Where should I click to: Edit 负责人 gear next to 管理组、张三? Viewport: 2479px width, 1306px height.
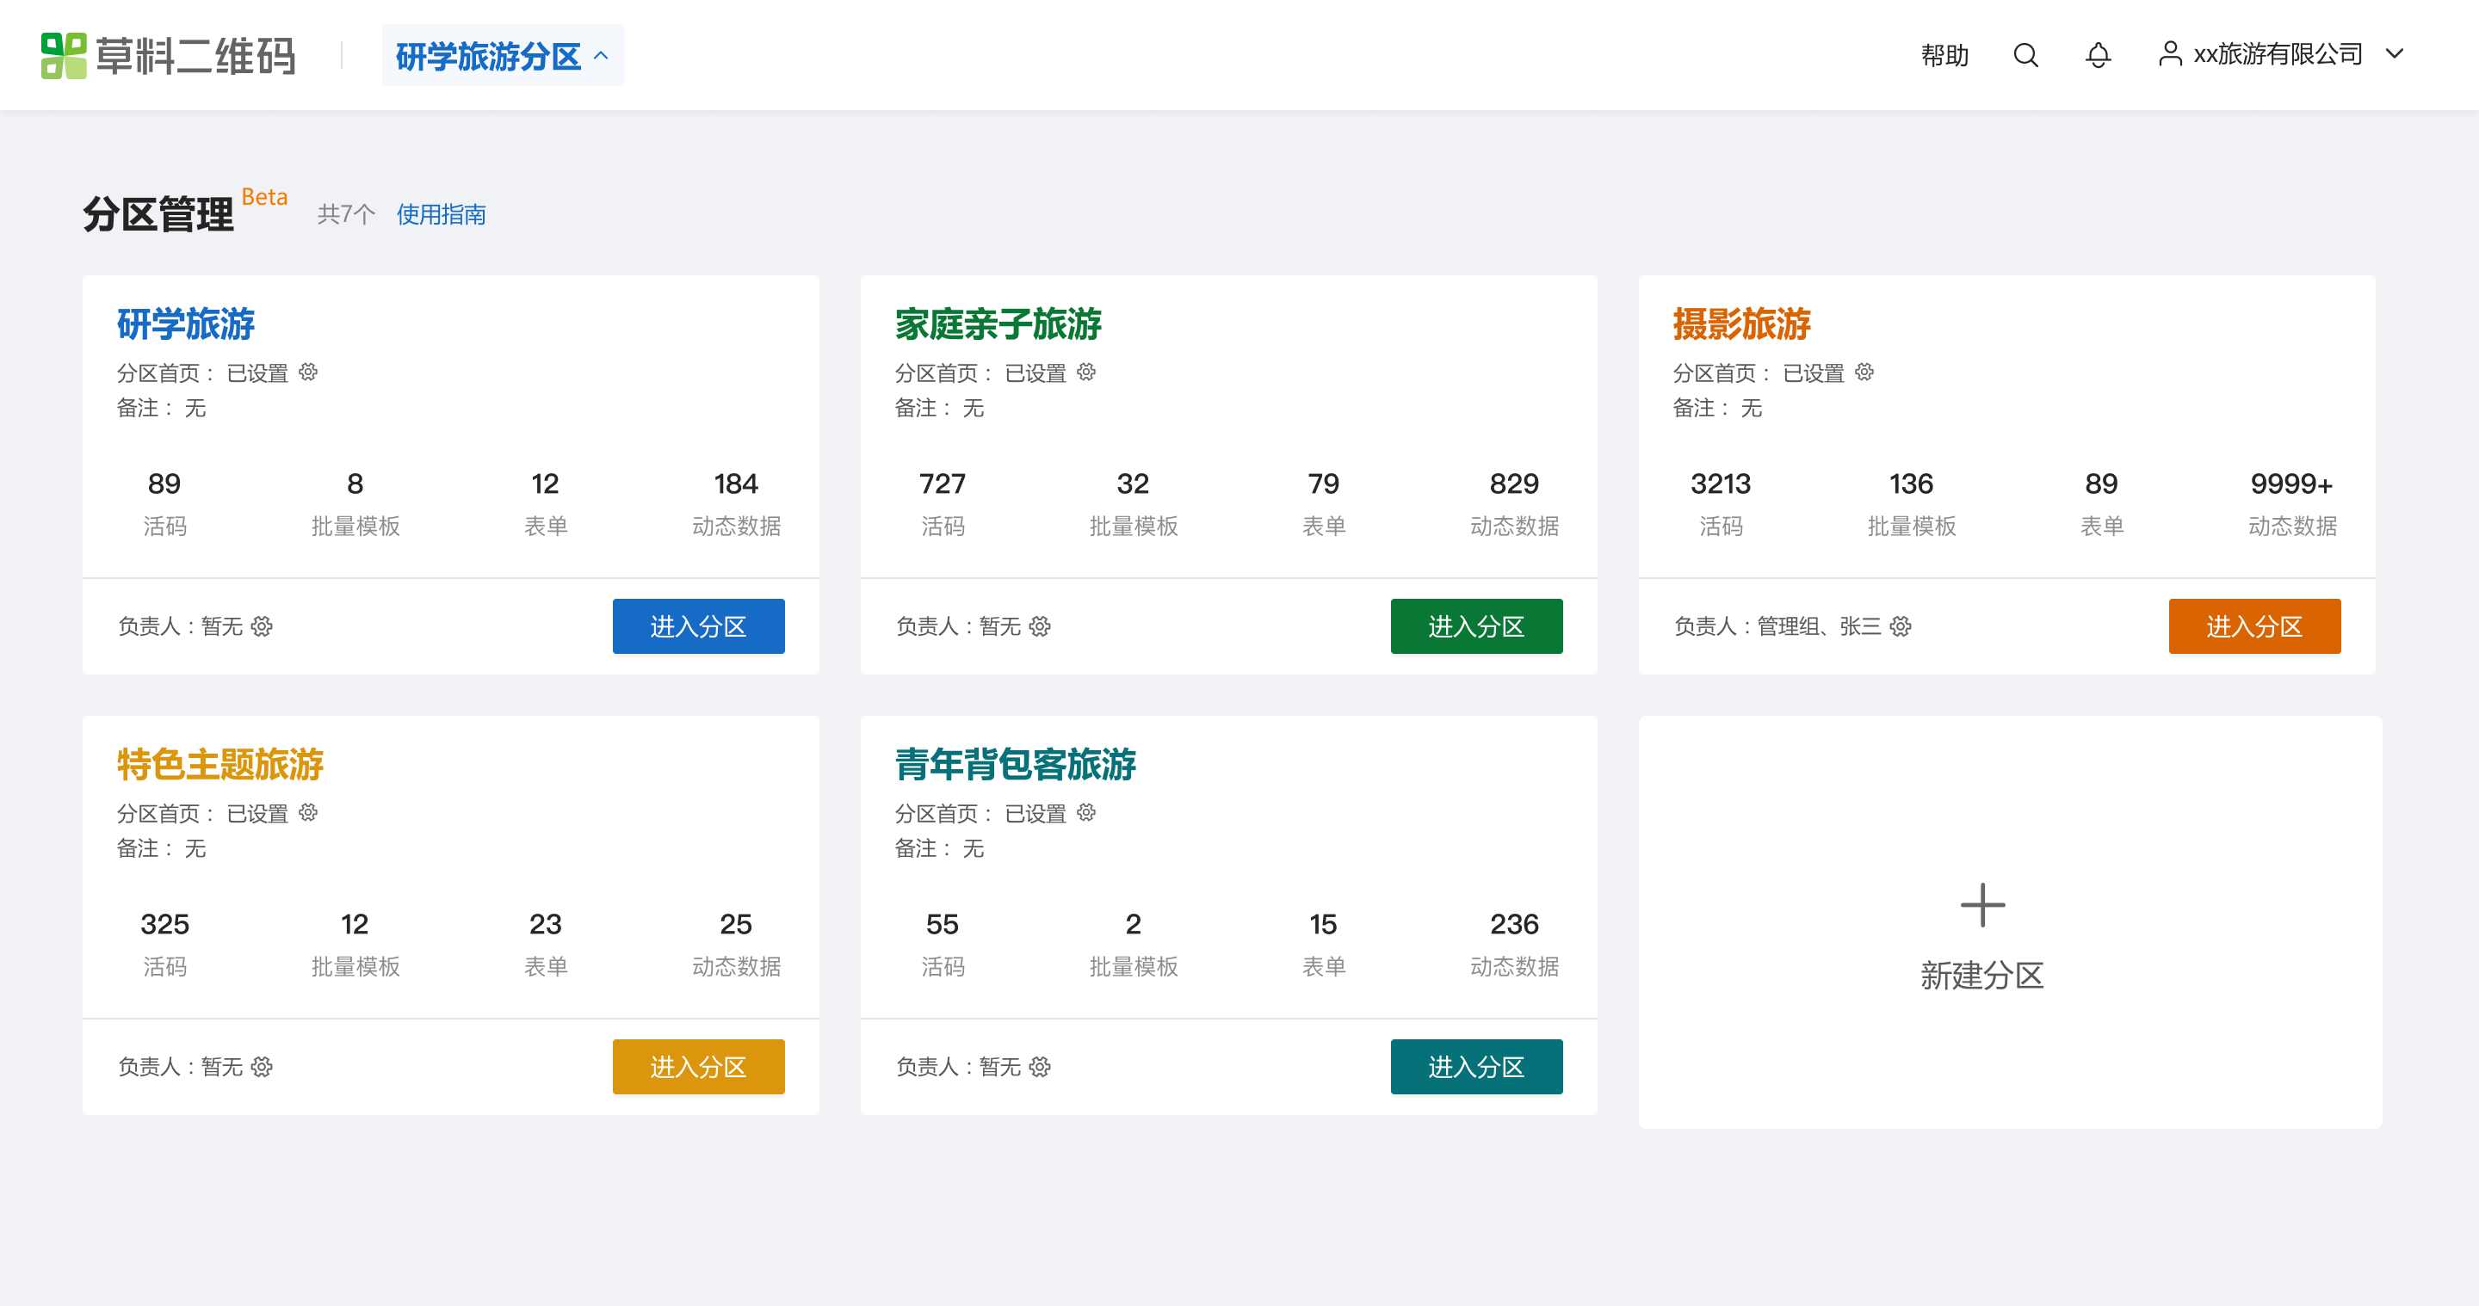coord(1900,626)
